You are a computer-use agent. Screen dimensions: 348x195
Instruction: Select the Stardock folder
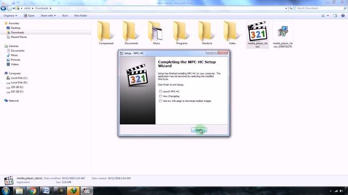pyautogui.click(x=207, y=33)
